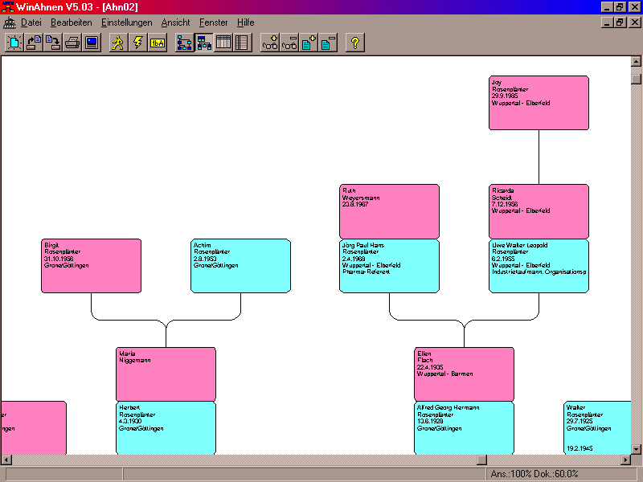Click the horizontal scrollbar right arrow
643x482 pixels.
coord(624,460)
